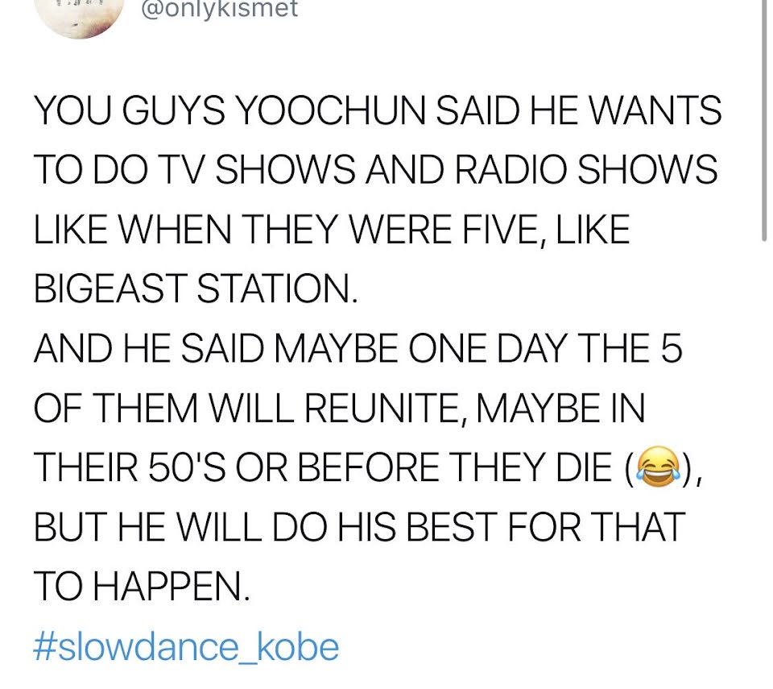This screenshot has width=773, height=689.
Task: Click the word 'RADIO' in the tweet
Action: click(x=511, y=169)
